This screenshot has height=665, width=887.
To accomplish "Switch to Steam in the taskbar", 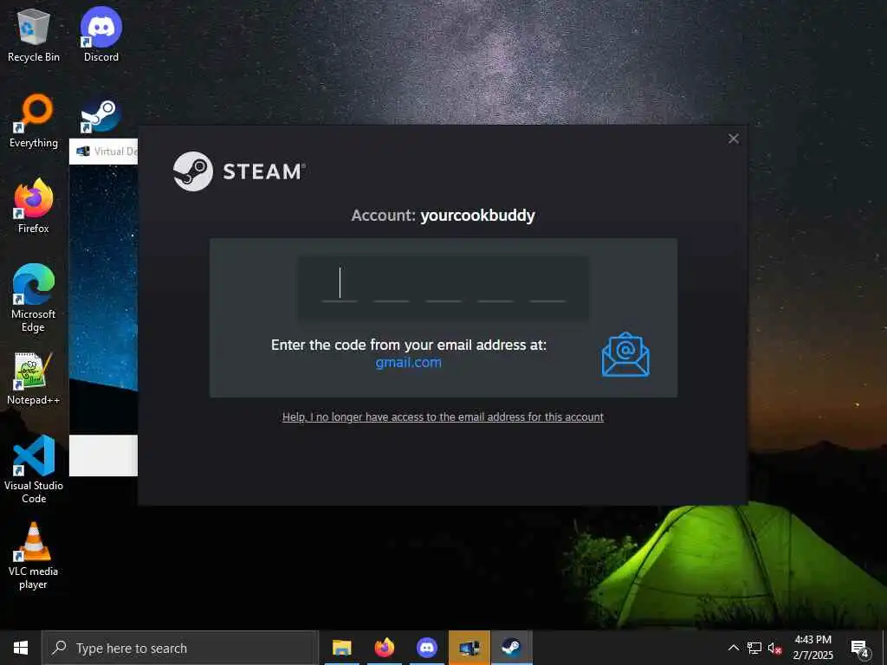I will pyautogui.click(x=511, y=648).
